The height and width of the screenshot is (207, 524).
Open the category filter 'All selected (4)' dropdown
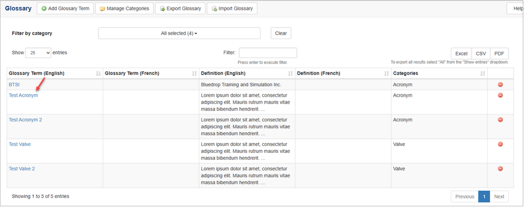tap(179, 33)
